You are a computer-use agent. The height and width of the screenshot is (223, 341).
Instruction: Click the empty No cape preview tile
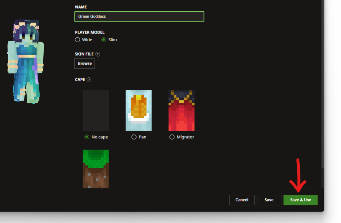(x=96, y=110)
